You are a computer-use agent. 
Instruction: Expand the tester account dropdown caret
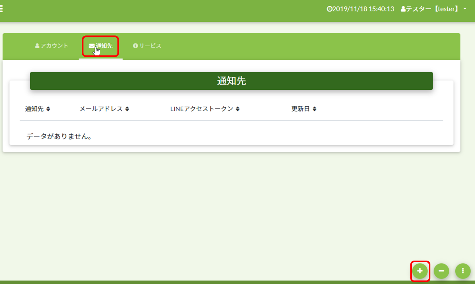(464, 9)
